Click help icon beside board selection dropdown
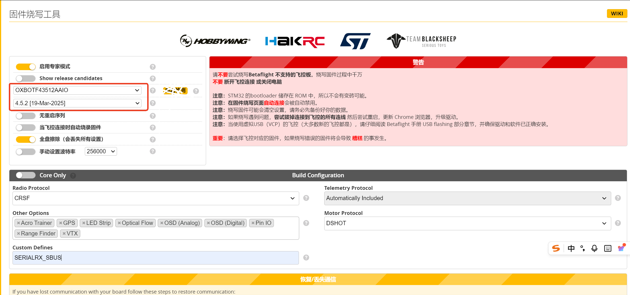This screenshot has width=630, height=295. [153, 90]
